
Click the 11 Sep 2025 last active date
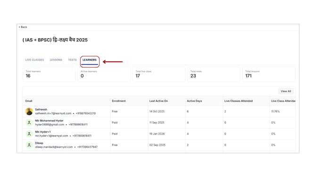pos(157,123)
